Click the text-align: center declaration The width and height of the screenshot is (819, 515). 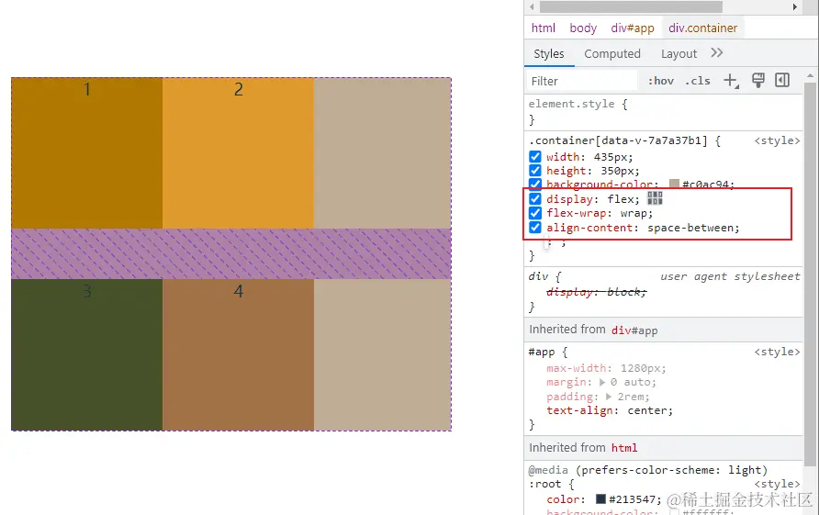pos(610,410)
